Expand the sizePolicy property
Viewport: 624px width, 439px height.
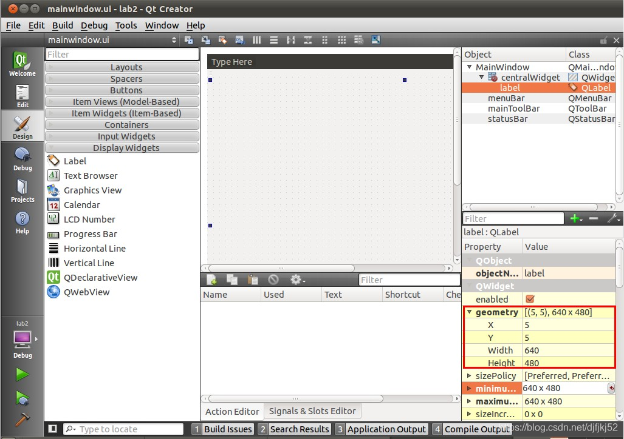(x=469, y=375)
